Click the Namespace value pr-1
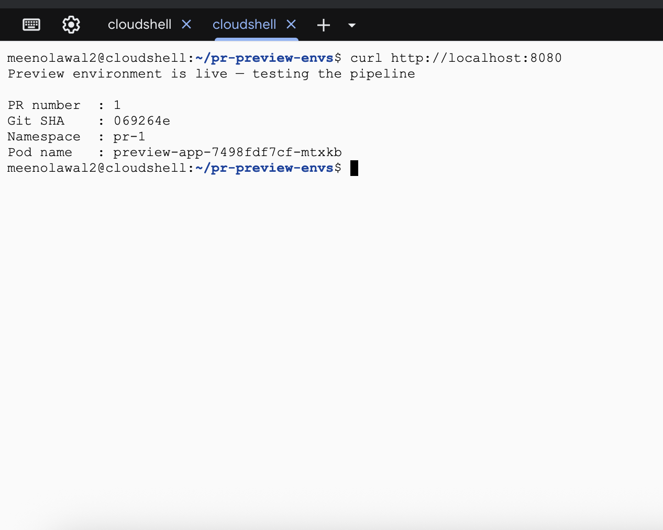 coord(129,137)
